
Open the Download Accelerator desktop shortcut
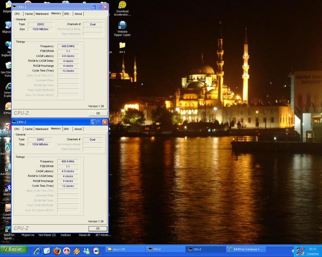pos(122,5)
